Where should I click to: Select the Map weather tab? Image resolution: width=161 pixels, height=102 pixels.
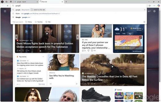(130, 33)
